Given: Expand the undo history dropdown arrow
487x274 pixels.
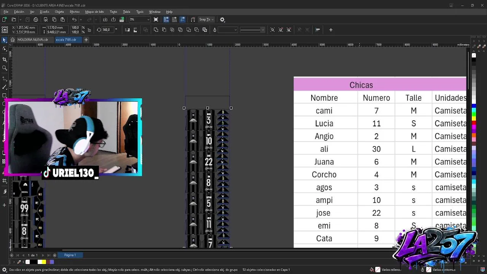Looking at the screenshot, I should [x=80, y=19].
